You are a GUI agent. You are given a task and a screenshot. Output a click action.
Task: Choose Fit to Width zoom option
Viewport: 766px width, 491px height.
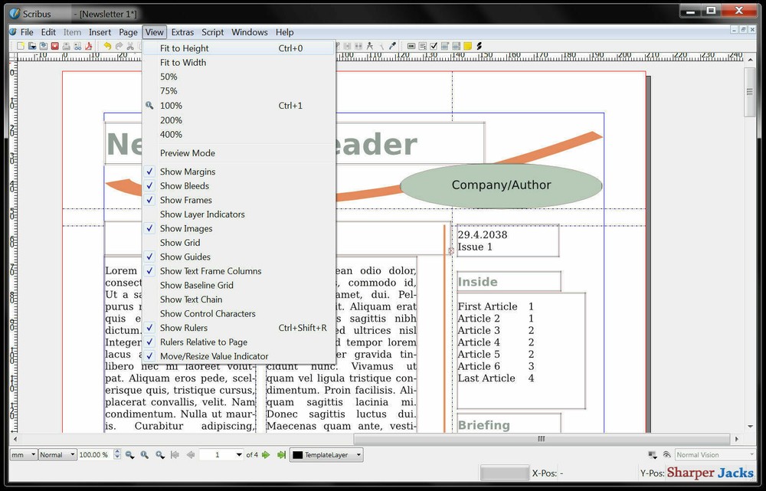pos(182,62)
